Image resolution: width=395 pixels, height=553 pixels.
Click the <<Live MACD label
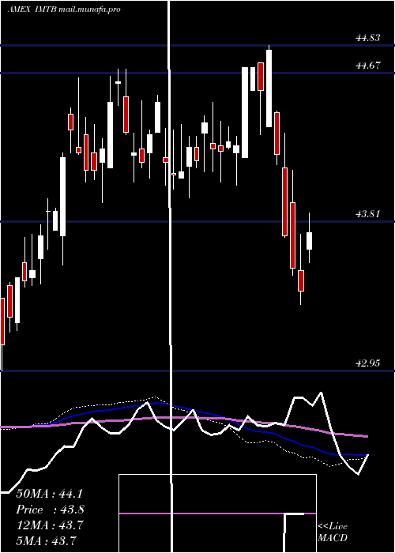333,532
